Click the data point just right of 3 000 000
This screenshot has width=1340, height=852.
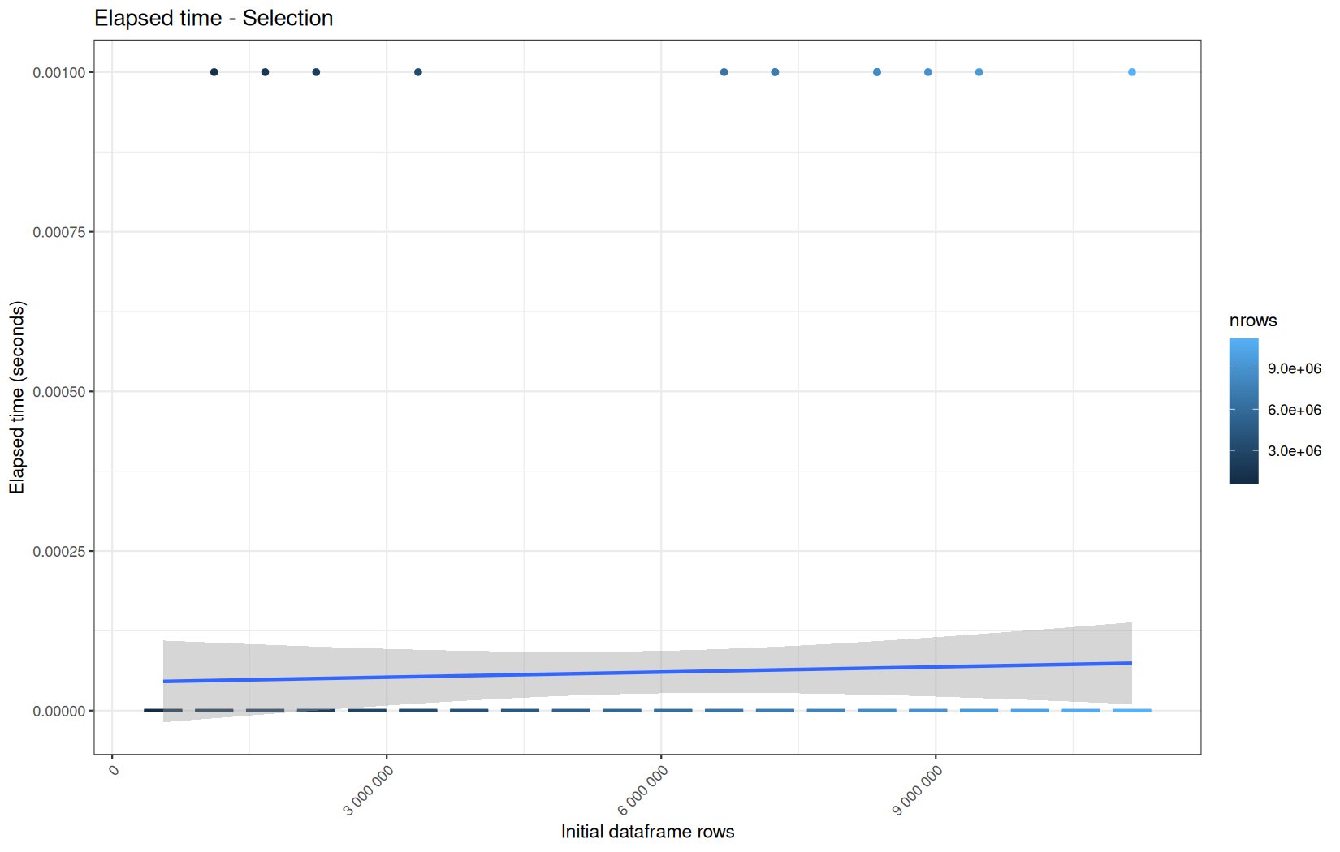(418, 72)
